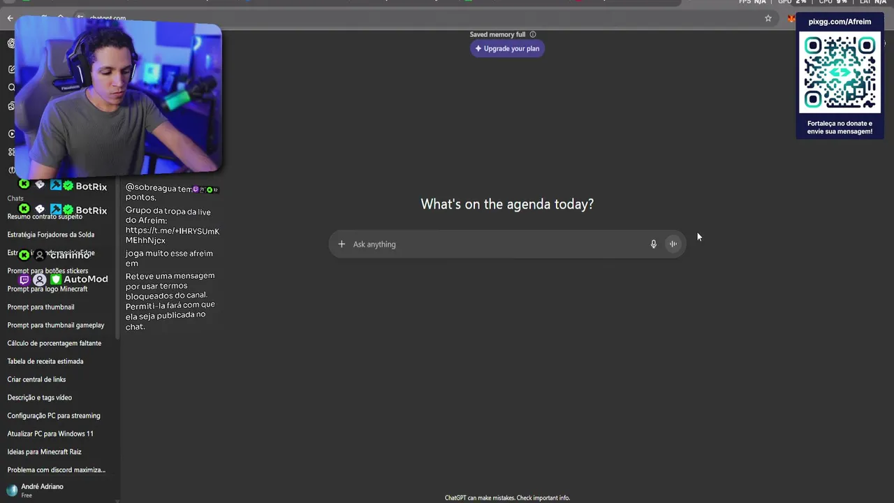Click the new chat pencil icon in sidebar
The width and height of the screenshot is (894, 503).
pos(11,69)
